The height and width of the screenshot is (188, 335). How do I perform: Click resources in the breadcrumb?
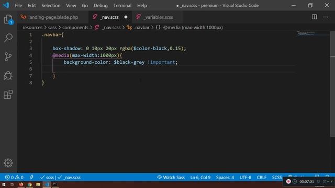[32, 28]
